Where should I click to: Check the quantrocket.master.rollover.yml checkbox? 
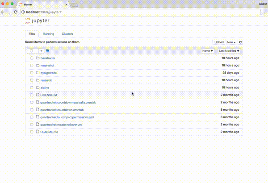click(32, 125)
